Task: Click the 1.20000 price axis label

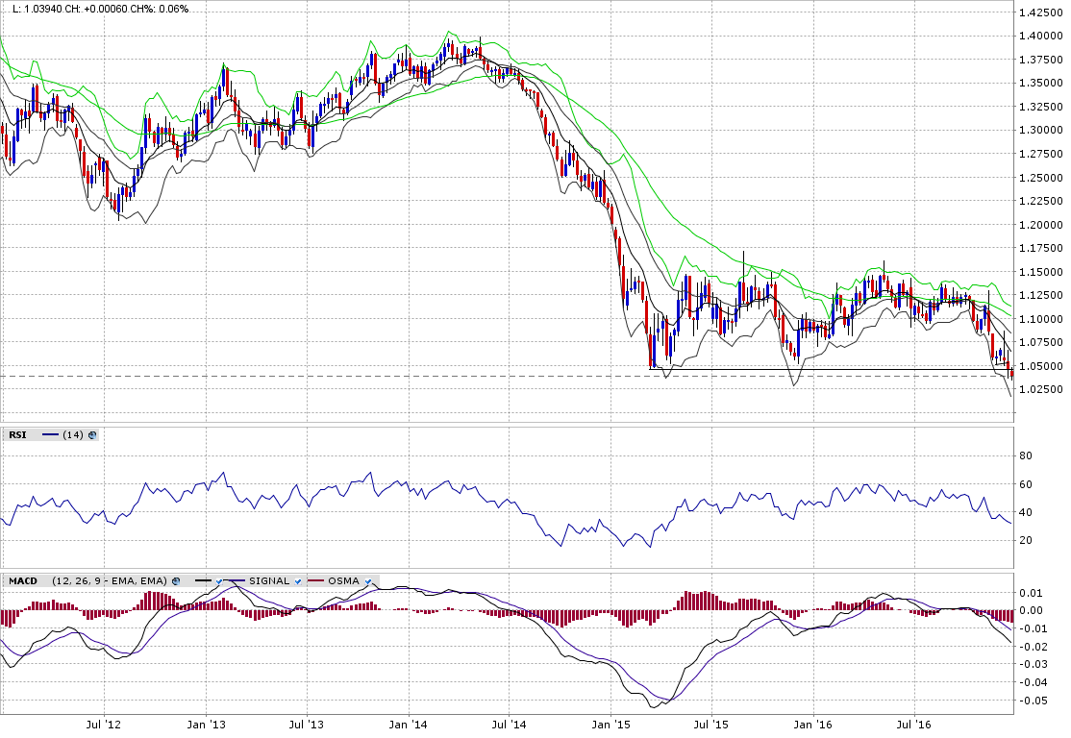Action: click(1040, 225)
